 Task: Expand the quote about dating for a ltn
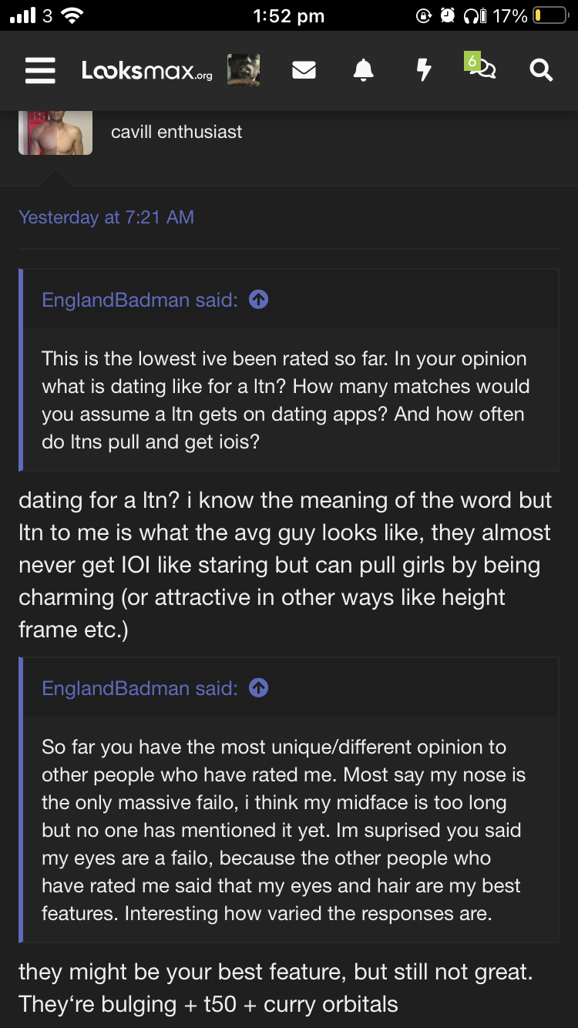(x=289, y=400)
